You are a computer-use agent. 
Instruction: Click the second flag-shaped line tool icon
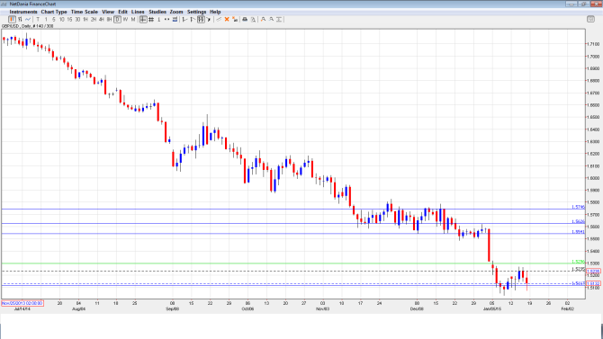coord(193,19)
